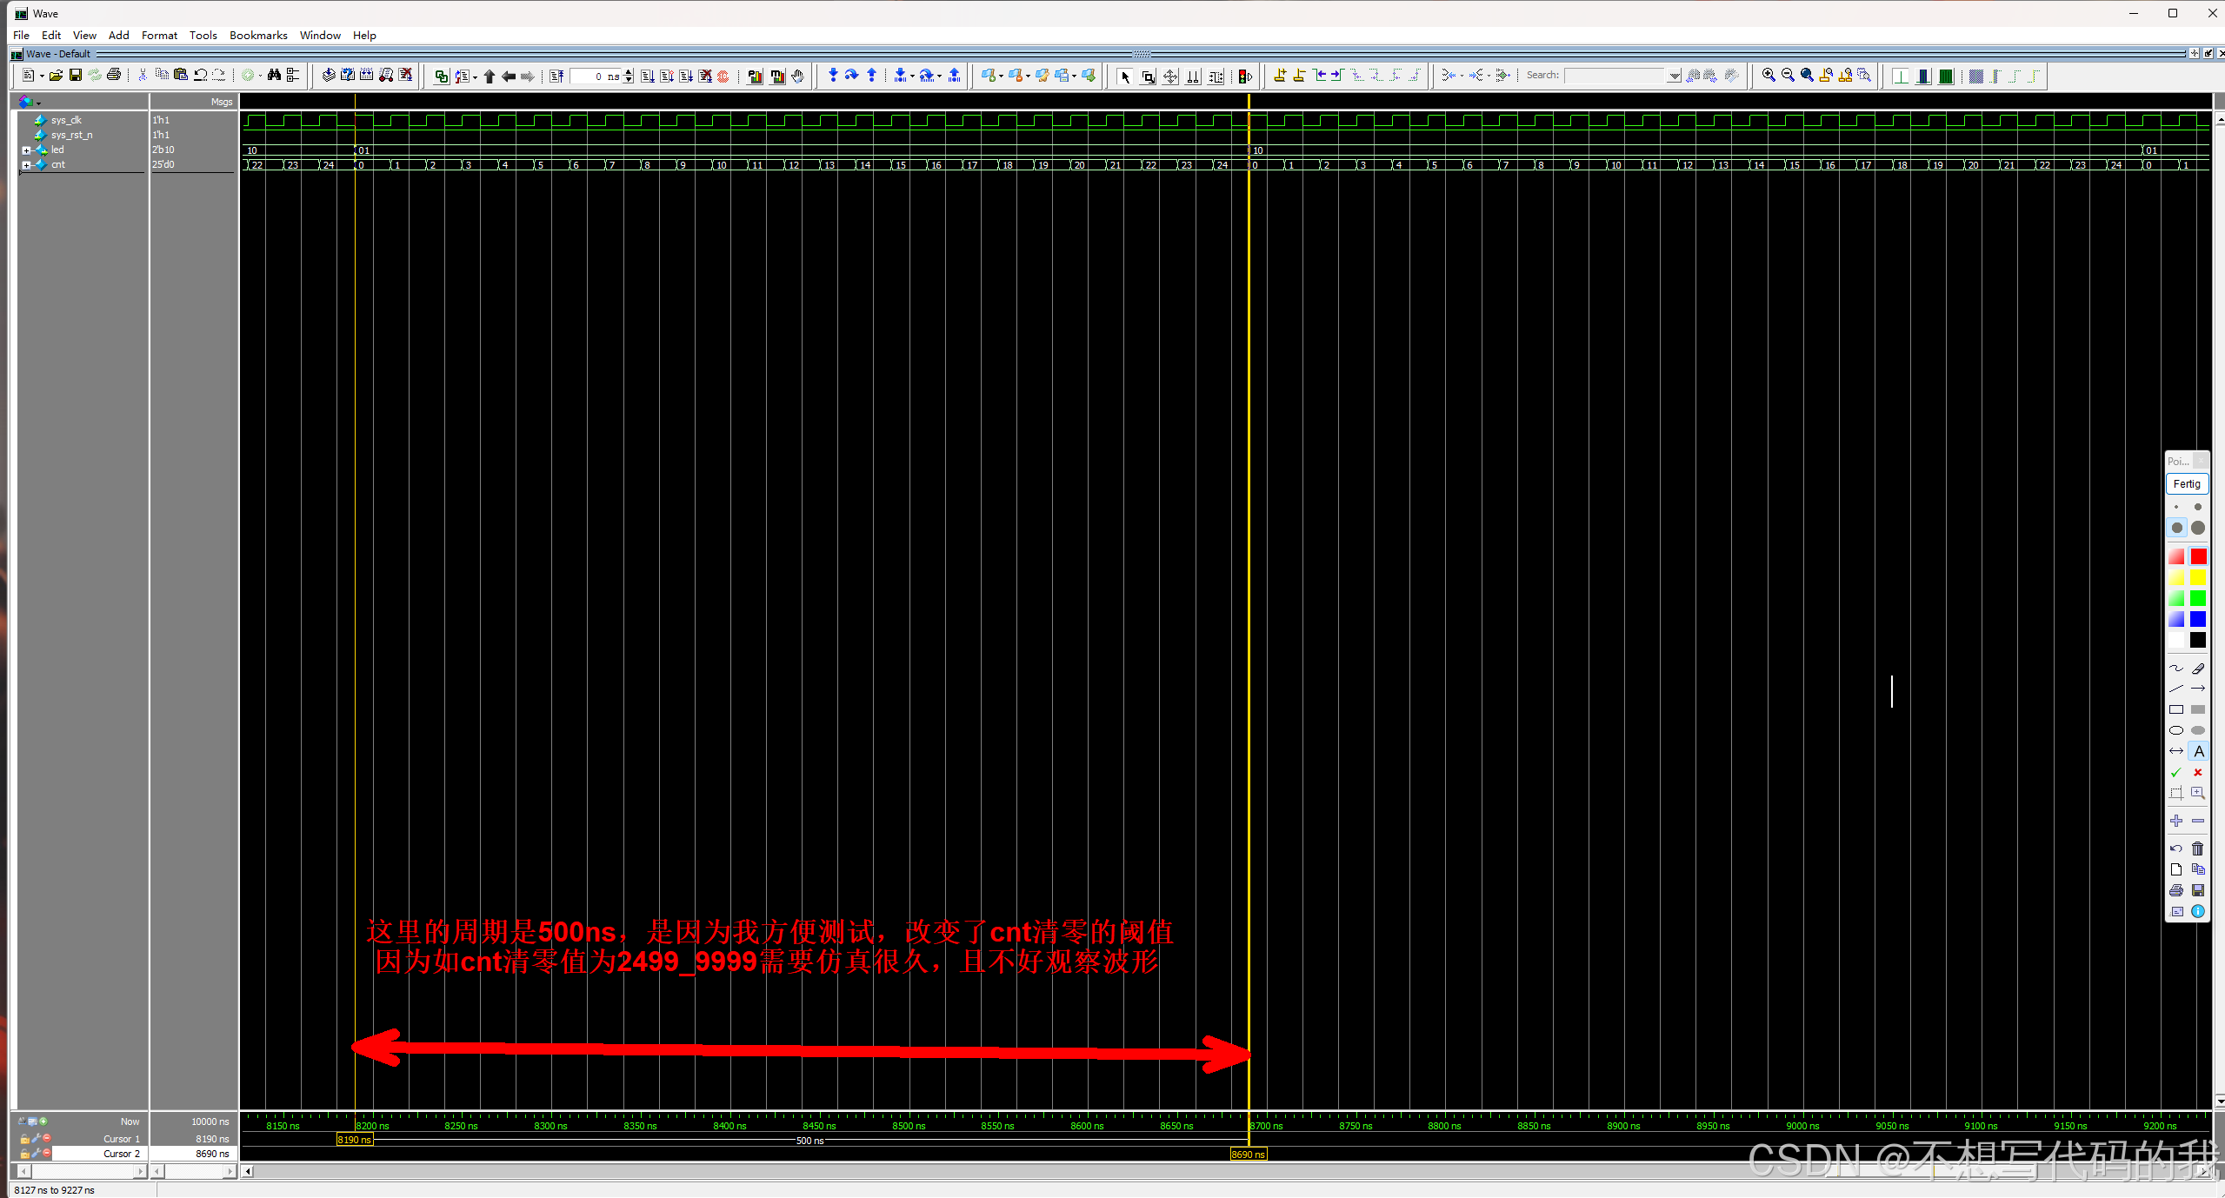
Task: Open the Tools menu
Action: [x=203, y=35]
